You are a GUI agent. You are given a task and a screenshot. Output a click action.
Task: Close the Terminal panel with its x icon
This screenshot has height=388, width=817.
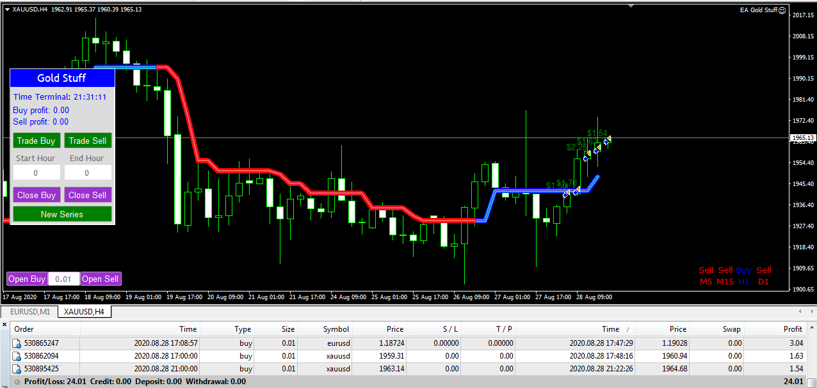[x=4, y=324]
